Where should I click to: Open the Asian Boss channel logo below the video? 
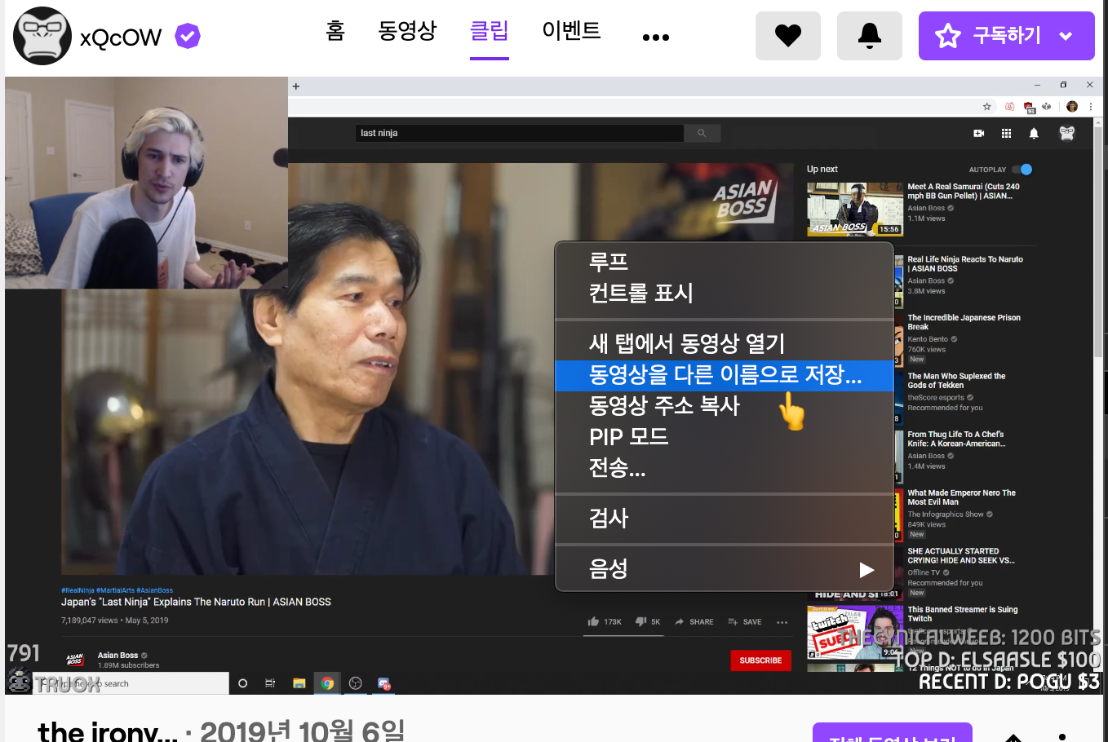[x=75, y=660]
